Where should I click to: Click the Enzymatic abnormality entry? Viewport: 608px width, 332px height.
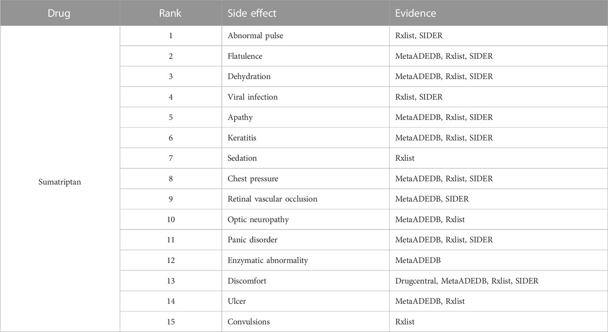click(x=268, y=260)
